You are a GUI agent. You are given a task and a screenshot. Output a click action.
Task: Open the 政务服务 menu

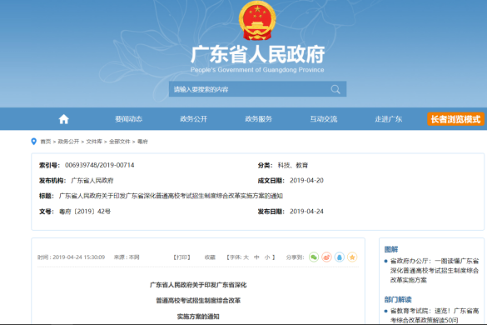pyautogui.click(x=258, y=119)
